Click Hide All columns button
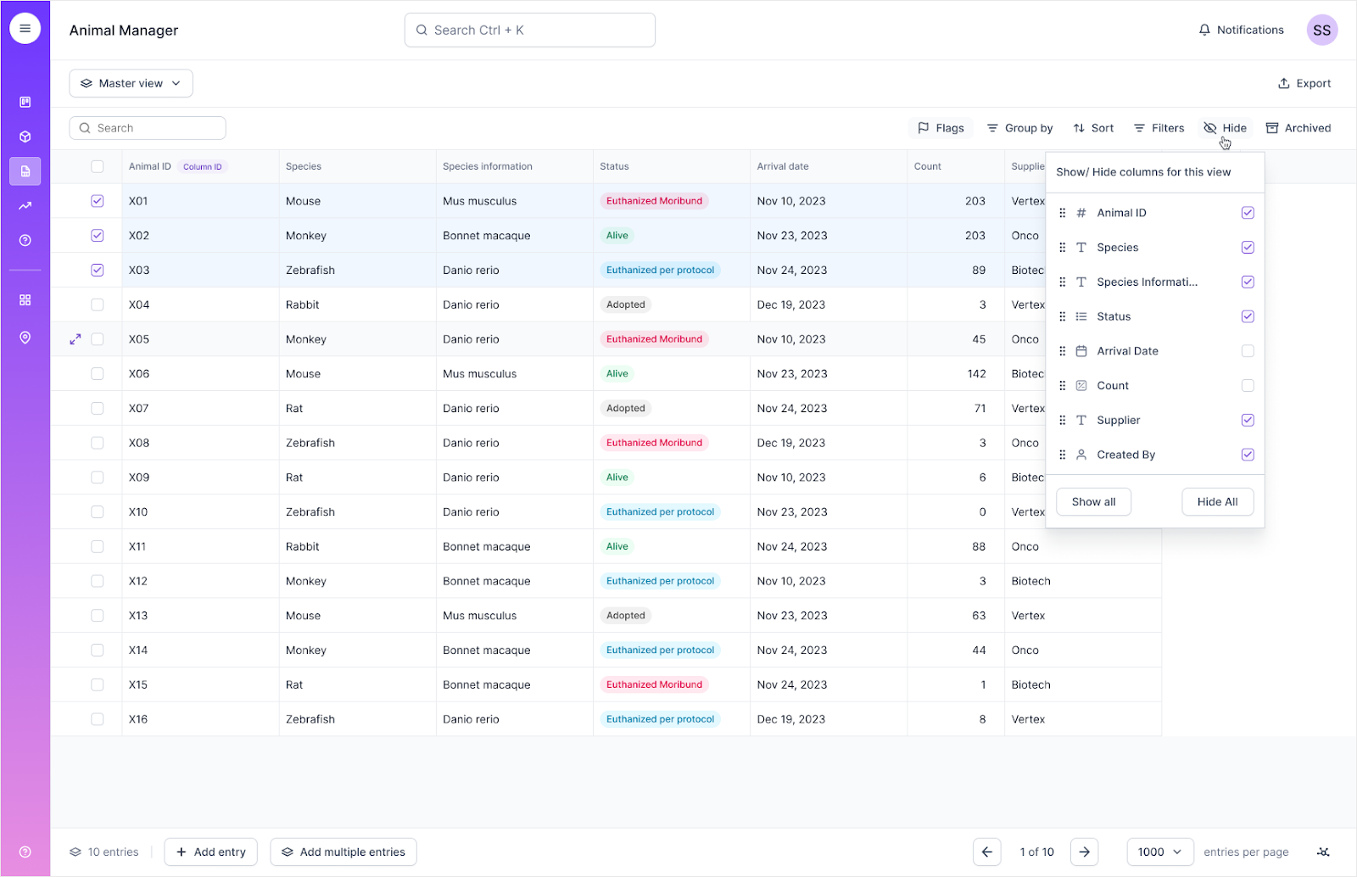This screenshot has height=877, width=1357. [x=1217, y=502]
